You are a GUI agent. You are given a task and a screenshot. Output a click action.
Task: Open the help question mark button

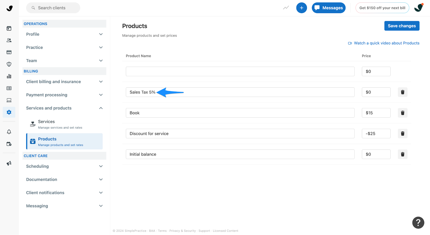418,223
